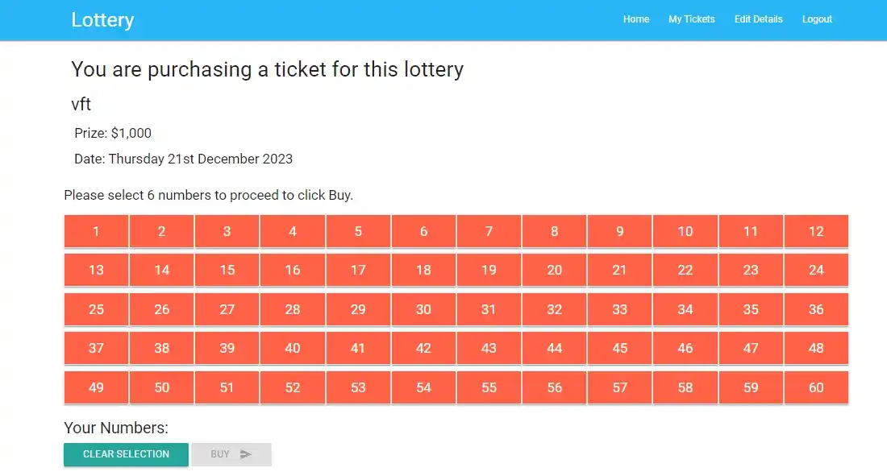Select the number 40 tile

point(293,348)
